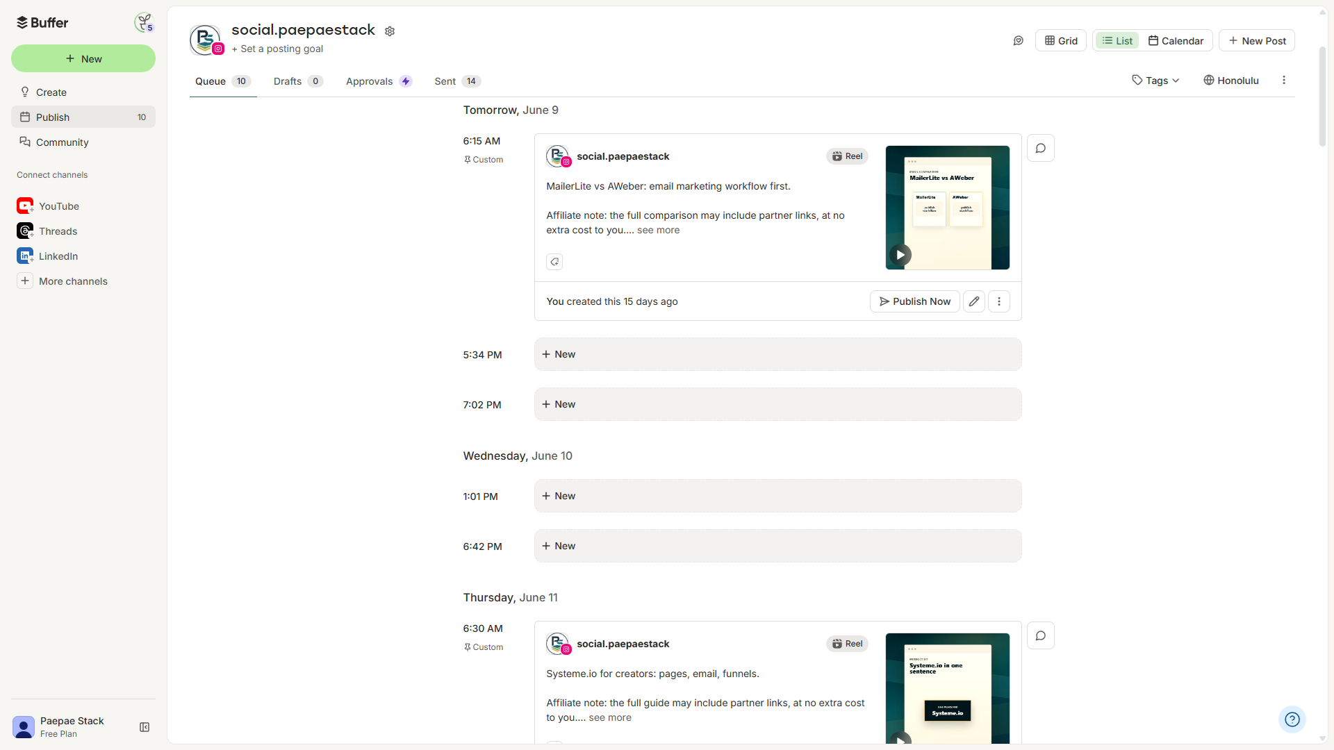The width and height of the screenshot is (1334, 750).
Task: Select the Sent tab
Action: click(457, 81)
